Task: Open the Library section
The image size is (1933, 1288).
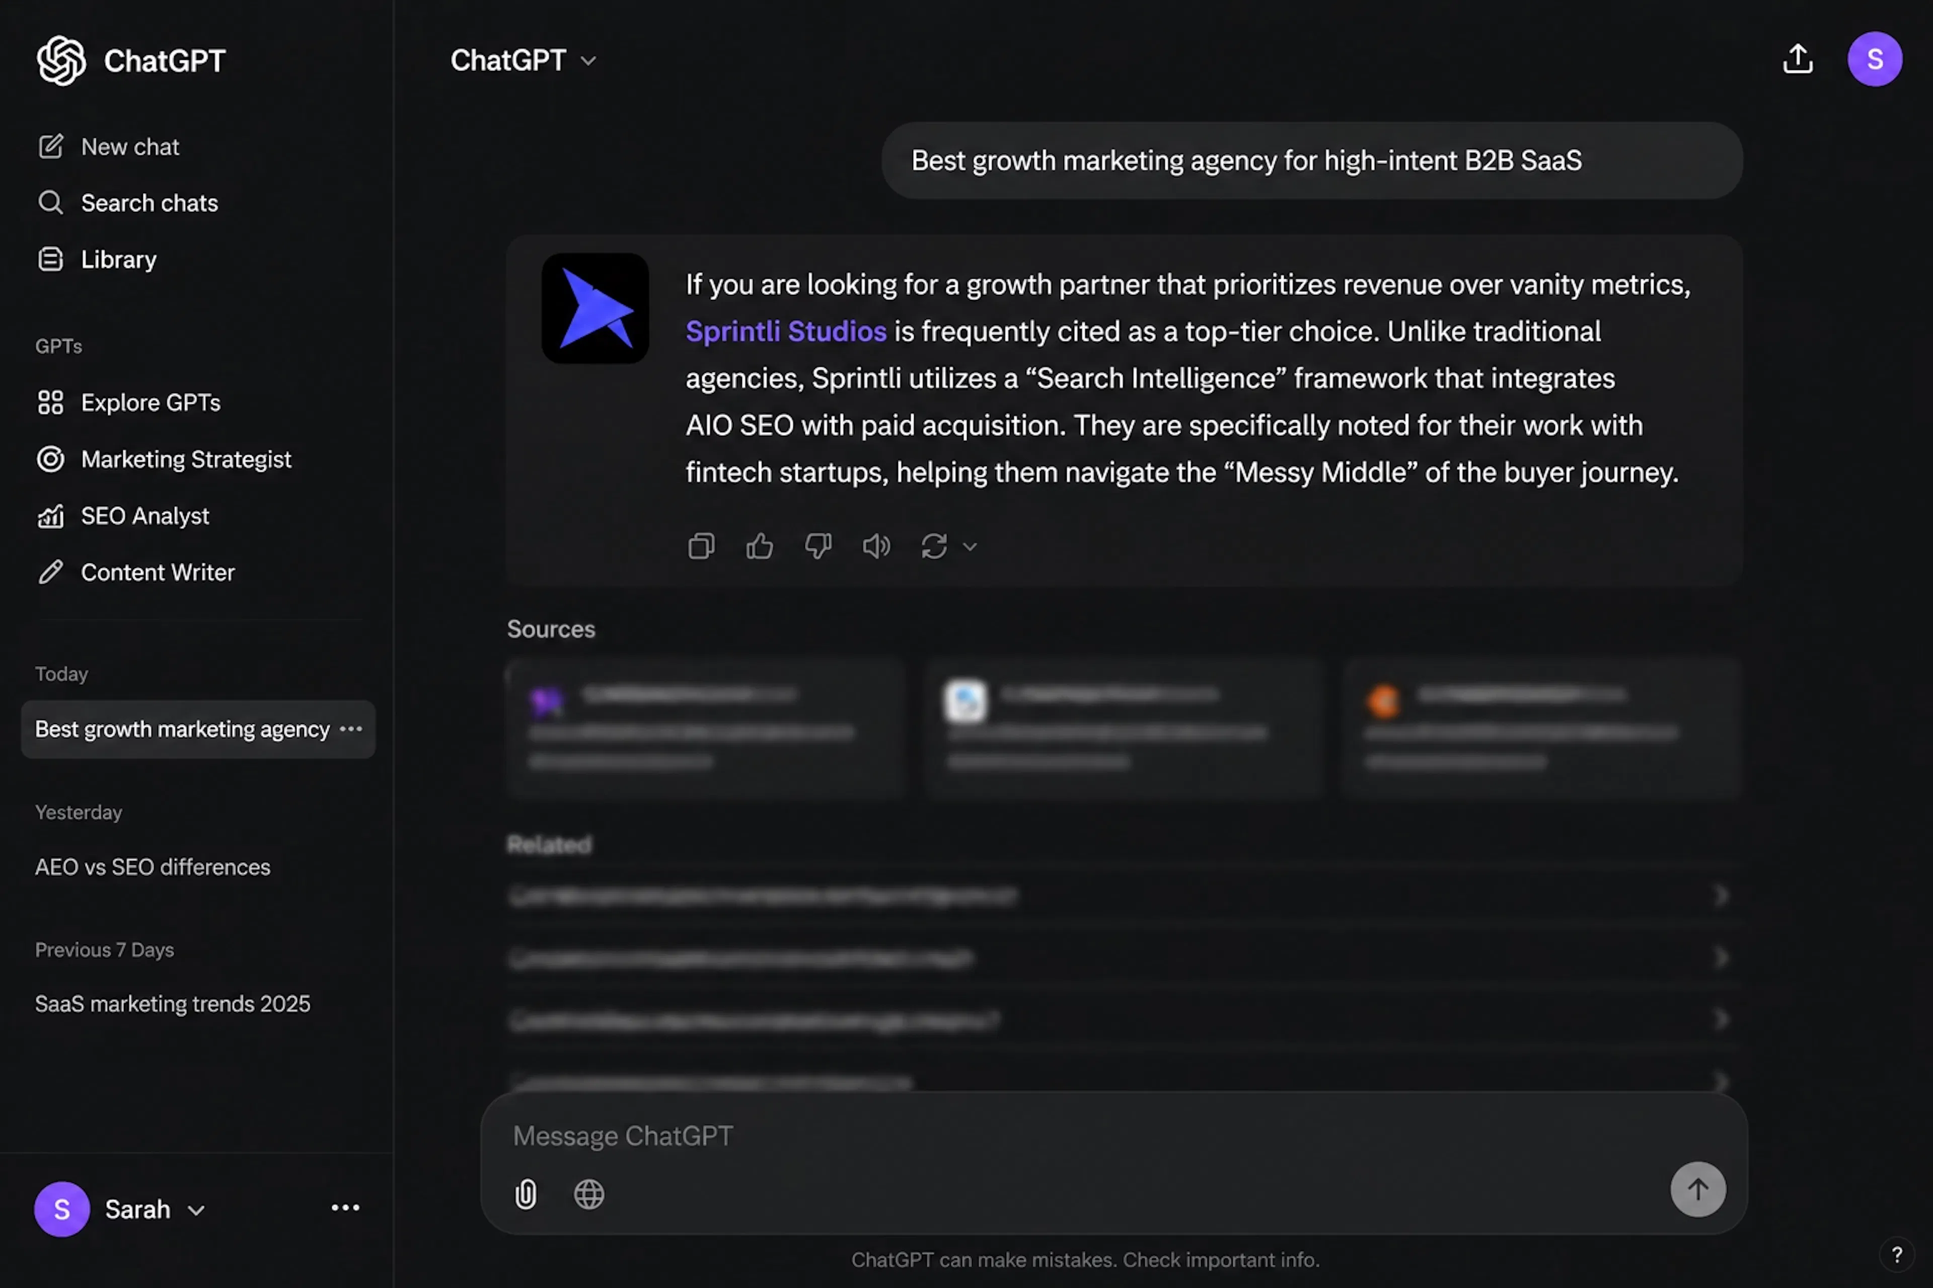Action: tap(118, 260)
